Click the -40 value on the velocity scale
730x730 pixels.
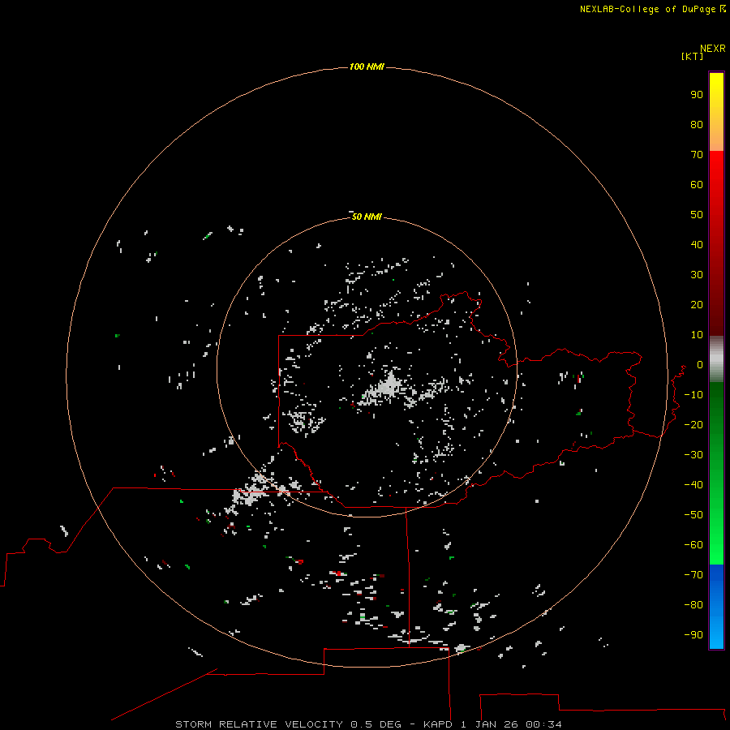[693, 485]
